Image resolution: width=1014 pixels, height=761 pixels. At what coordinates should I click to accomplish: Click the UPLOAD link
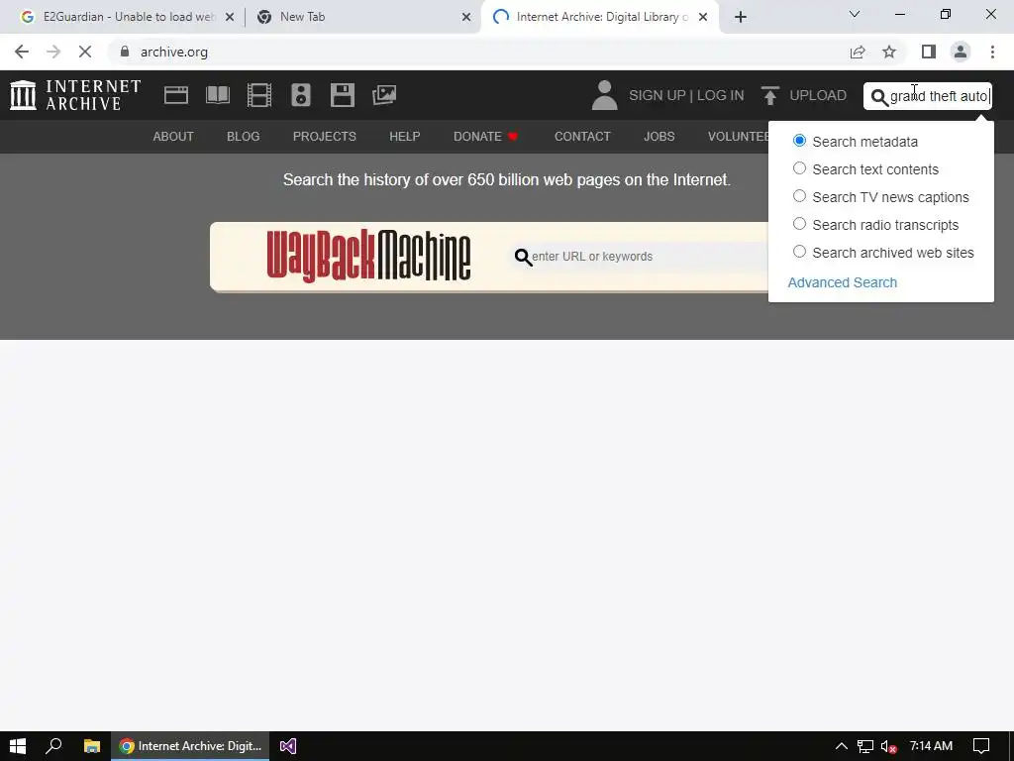click(818, 96)
